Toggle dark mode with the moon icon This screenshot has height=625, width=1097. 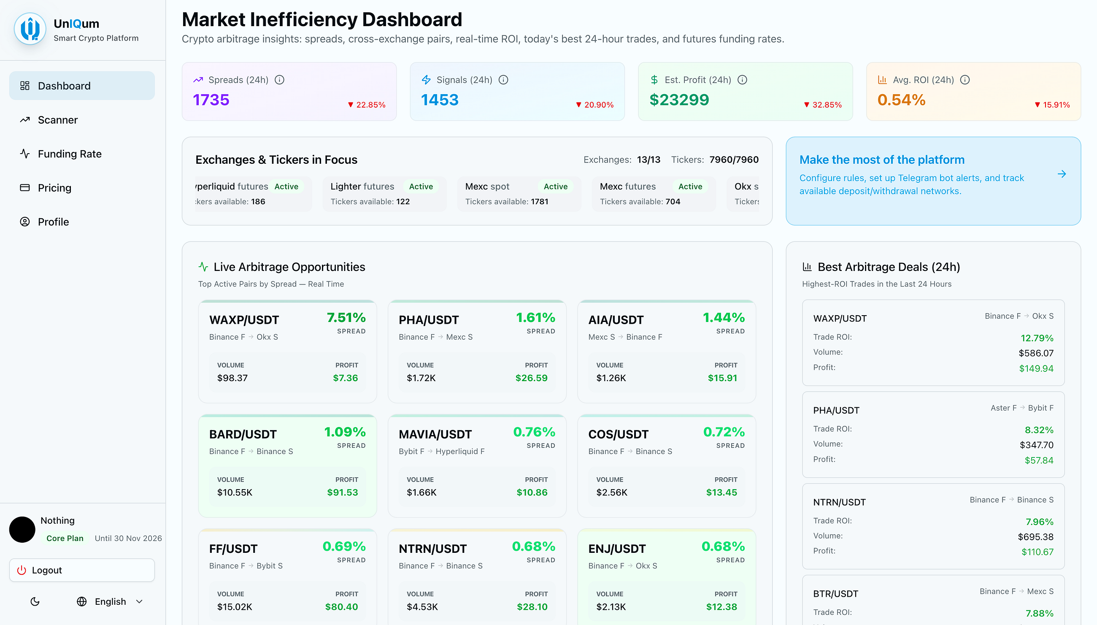(x=35, y=601)
